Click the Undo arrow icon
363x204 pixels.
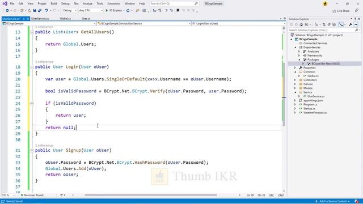(47, 10)
